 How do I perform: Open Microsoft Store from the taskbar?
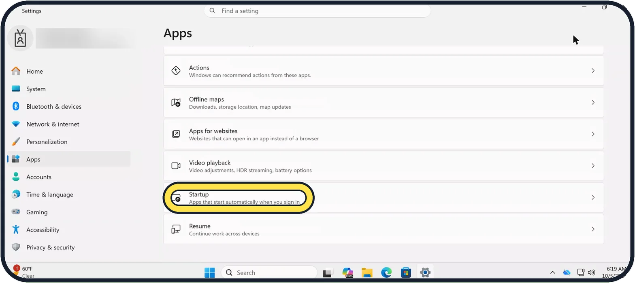pos(406,273)
